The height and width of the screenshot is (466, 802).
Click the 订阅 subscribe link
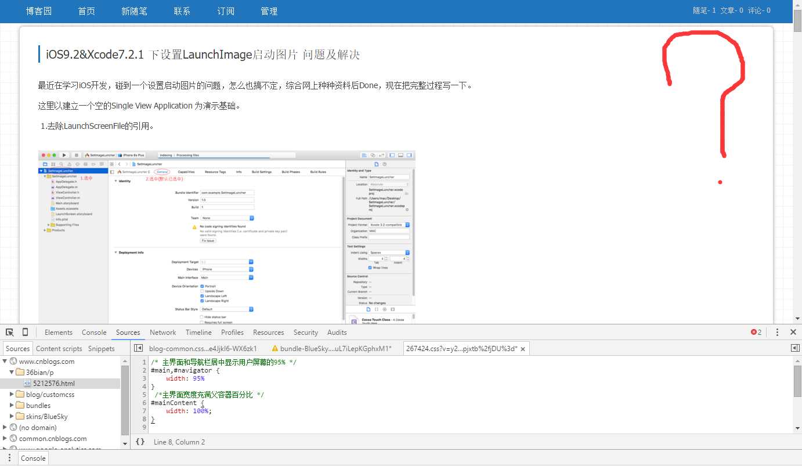226,11
